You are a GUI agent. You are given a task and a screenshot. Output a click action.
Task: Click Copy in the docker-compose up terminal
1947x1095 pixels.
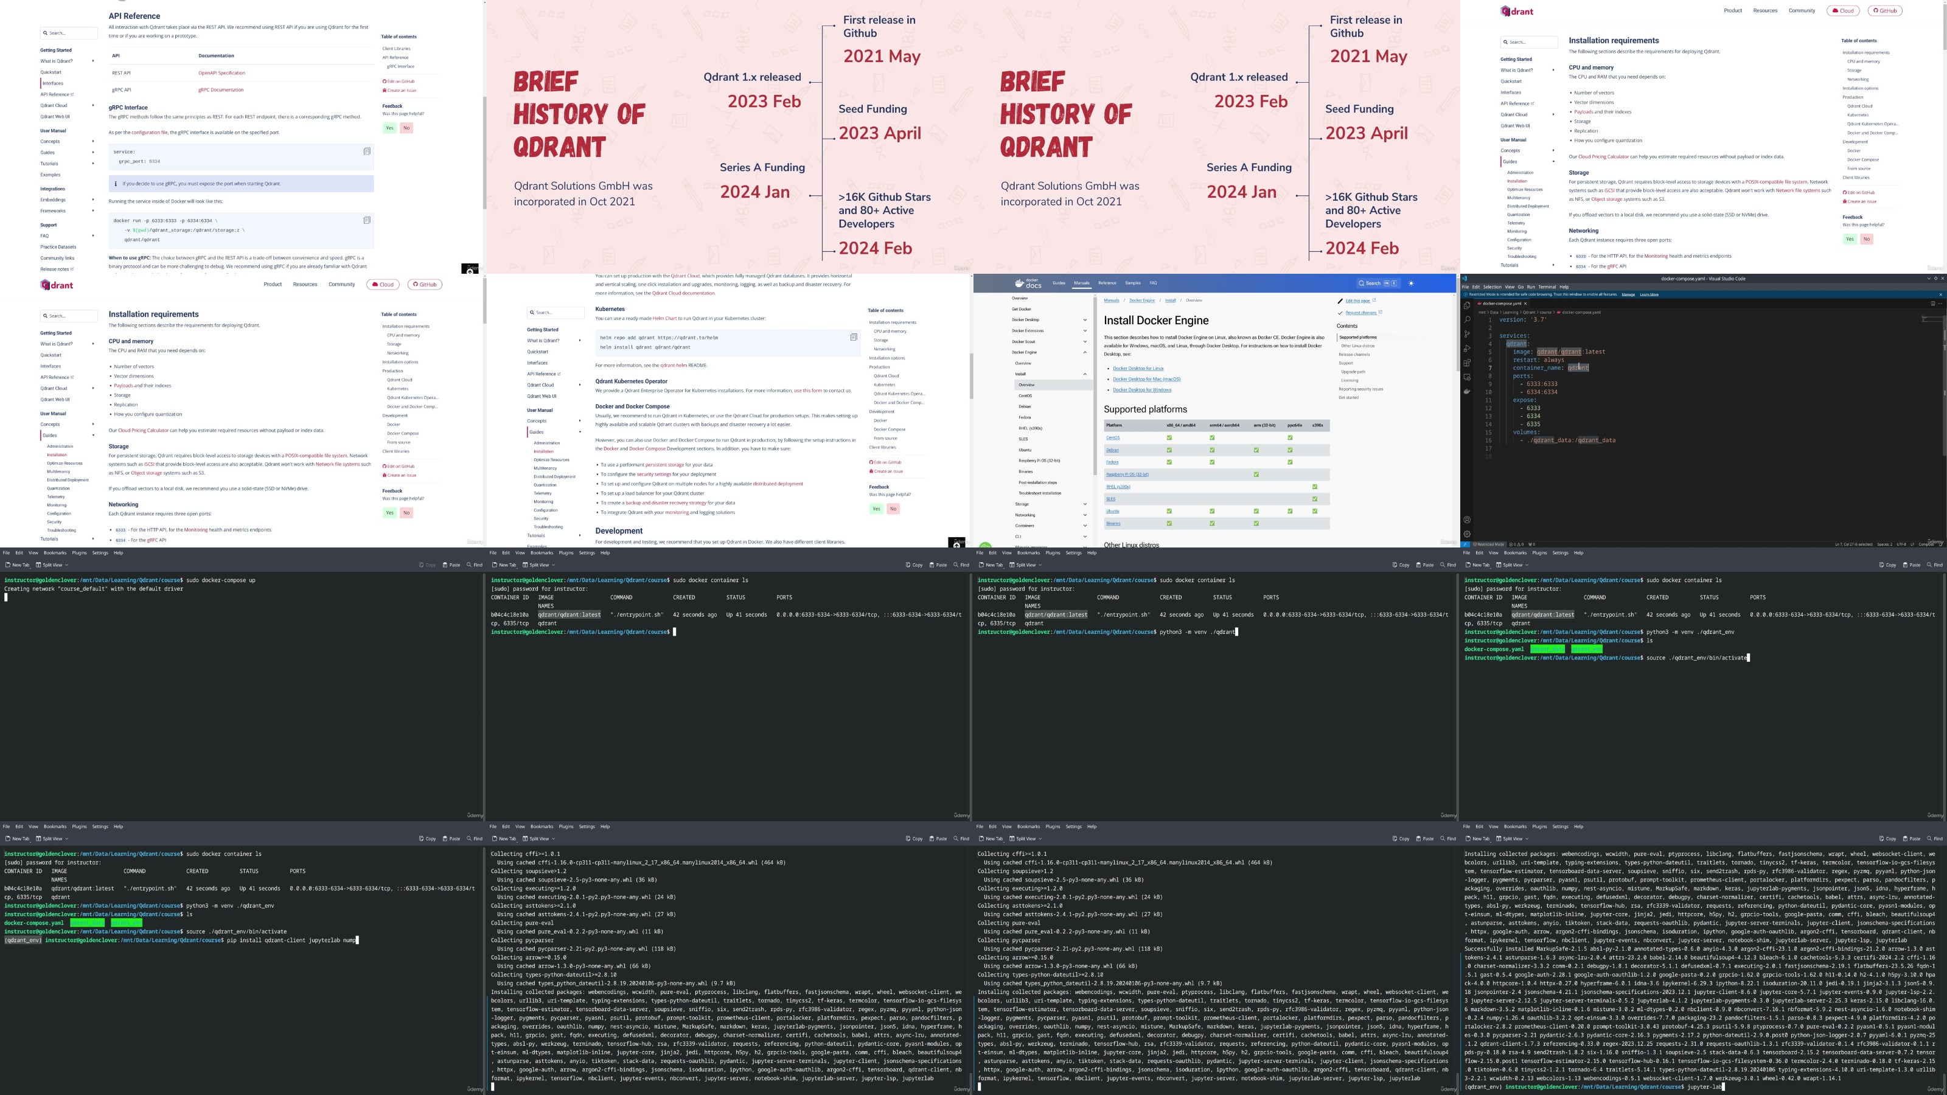pyautogui.click(x=428, y=565)
